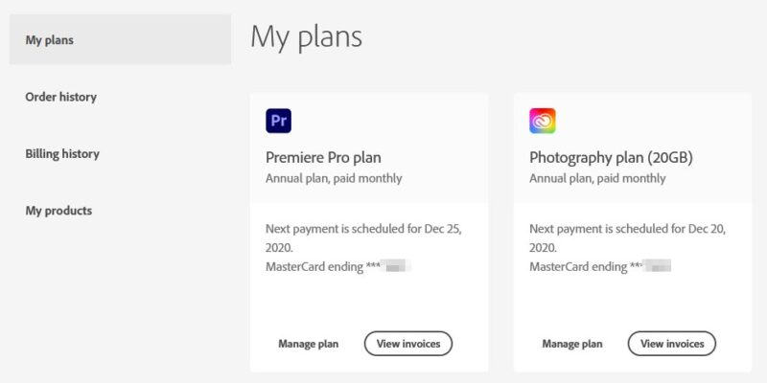Click the Premiere Pro plan title
The image size is (767, 383).
click(323, 157)
